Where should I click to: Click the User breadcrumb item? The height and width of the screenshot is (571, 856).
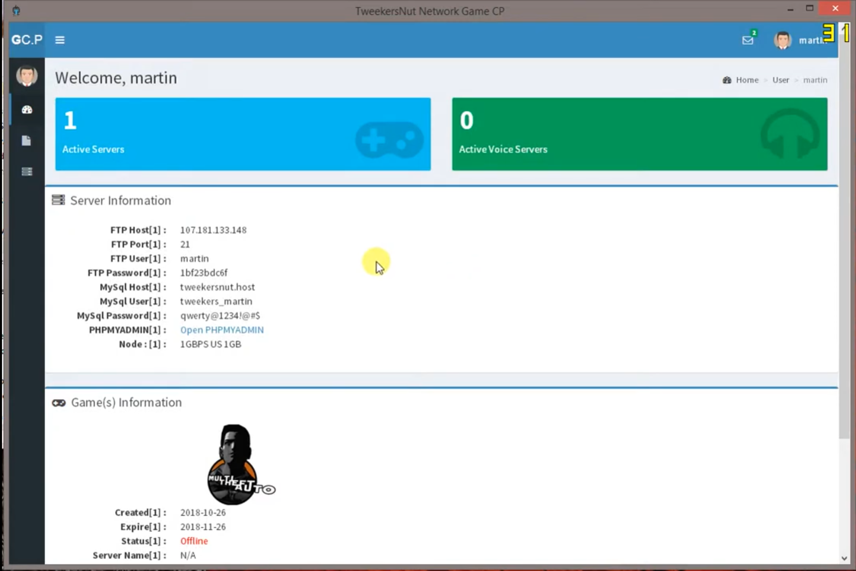pos(780,80)
